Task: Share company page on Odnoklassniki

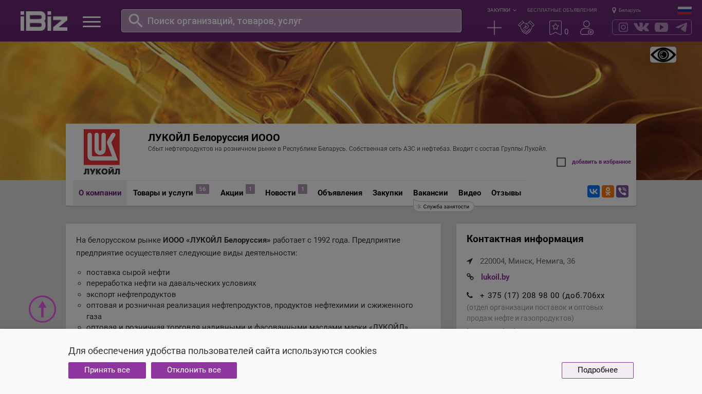Action: point(608,191)
